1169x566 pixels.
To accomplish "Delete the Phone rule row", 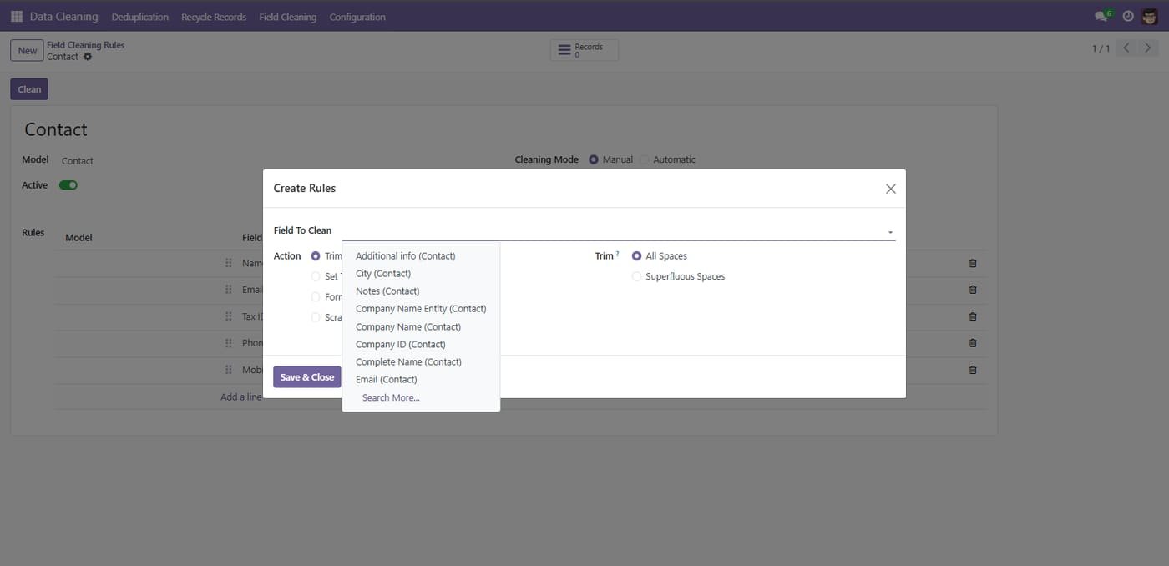I will point(973,343).
